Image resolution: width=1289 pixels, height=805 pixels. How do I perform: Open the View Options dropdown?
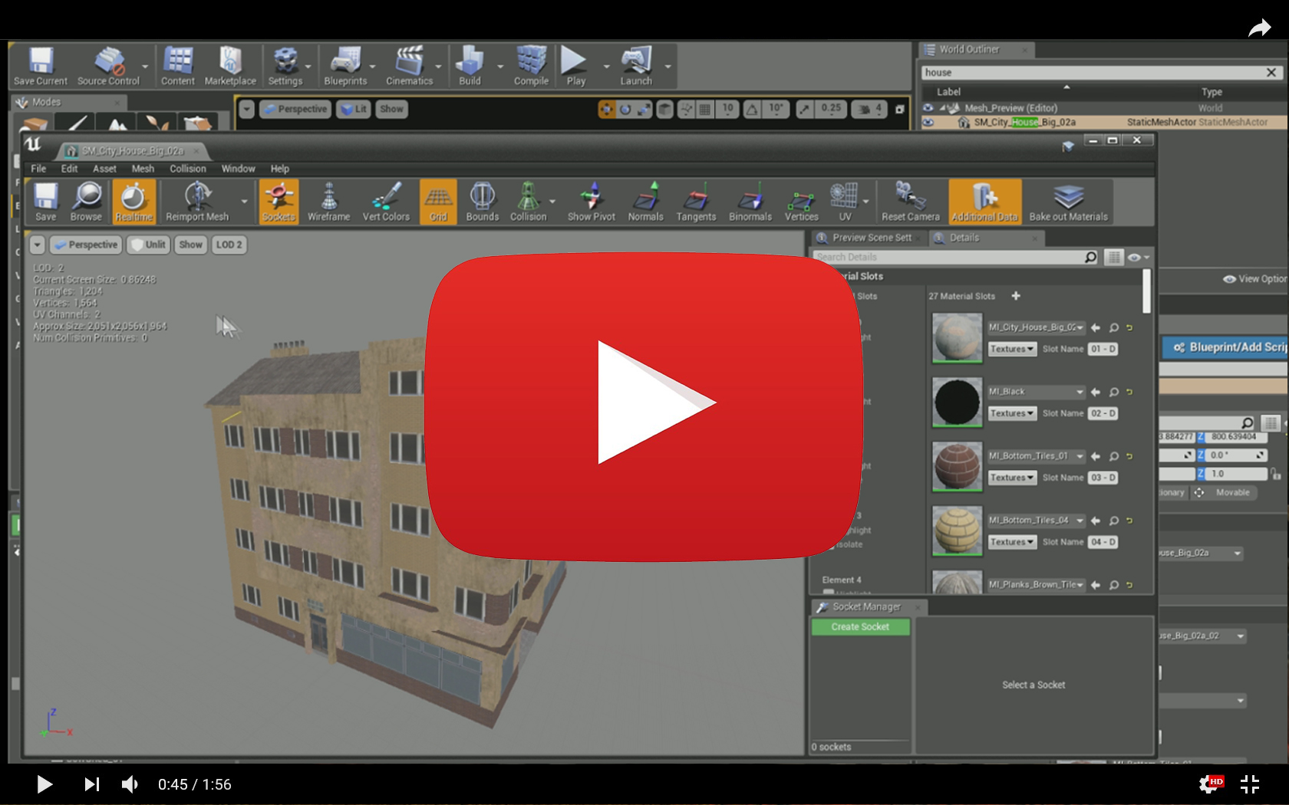coord(1255,279)
